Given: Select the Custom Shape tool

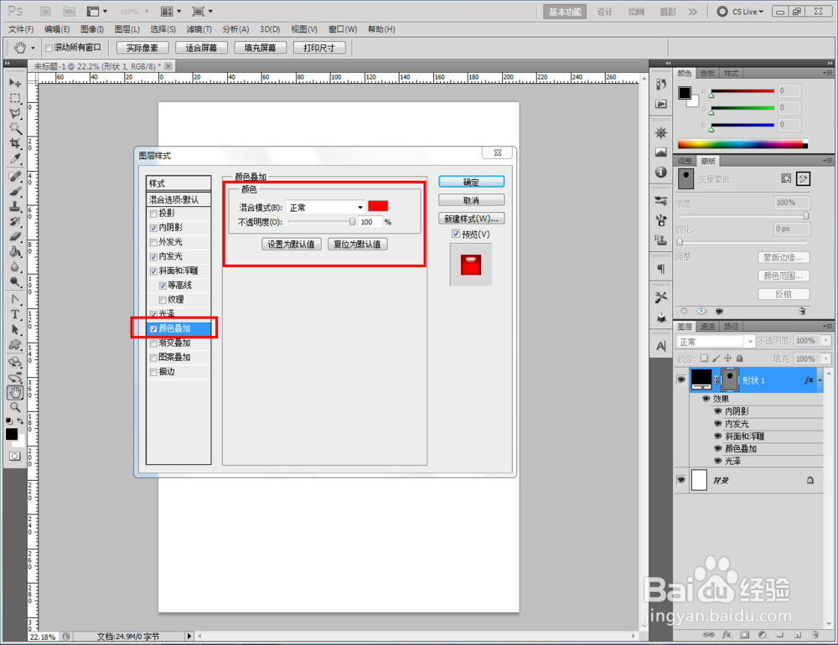Looking at the screenshot, I should tap(15, 344).
